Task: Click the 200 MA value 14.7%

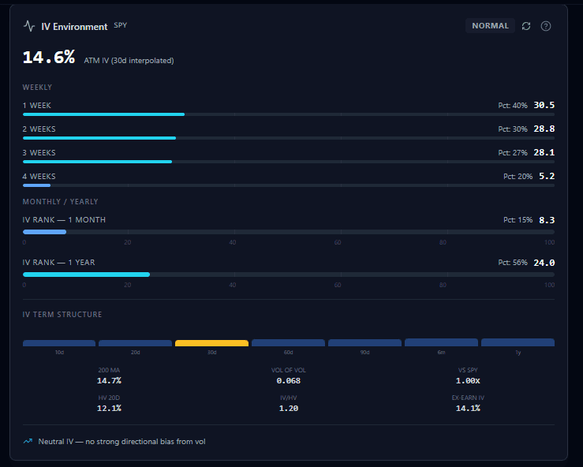Action: 109,381
